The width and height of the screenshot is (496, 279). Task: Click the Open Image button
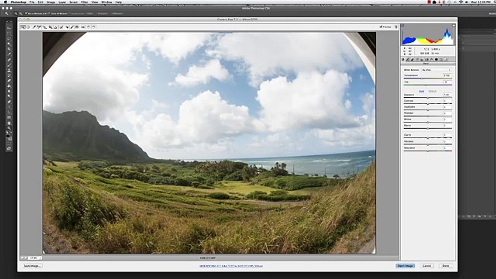(x=405, y=266)
